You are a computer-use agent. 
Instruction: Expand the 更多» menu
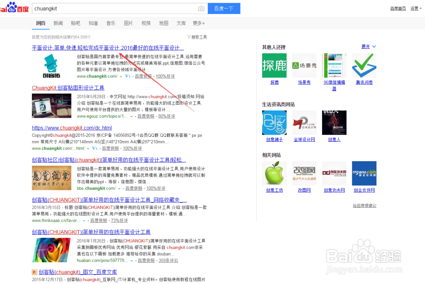click(198, 23)
